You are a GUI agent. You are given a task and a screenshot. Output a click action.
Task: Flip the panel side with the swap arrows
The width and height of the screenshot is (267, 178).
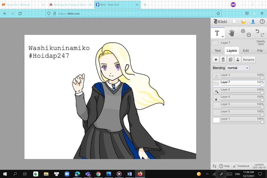(x=214, y=166)
